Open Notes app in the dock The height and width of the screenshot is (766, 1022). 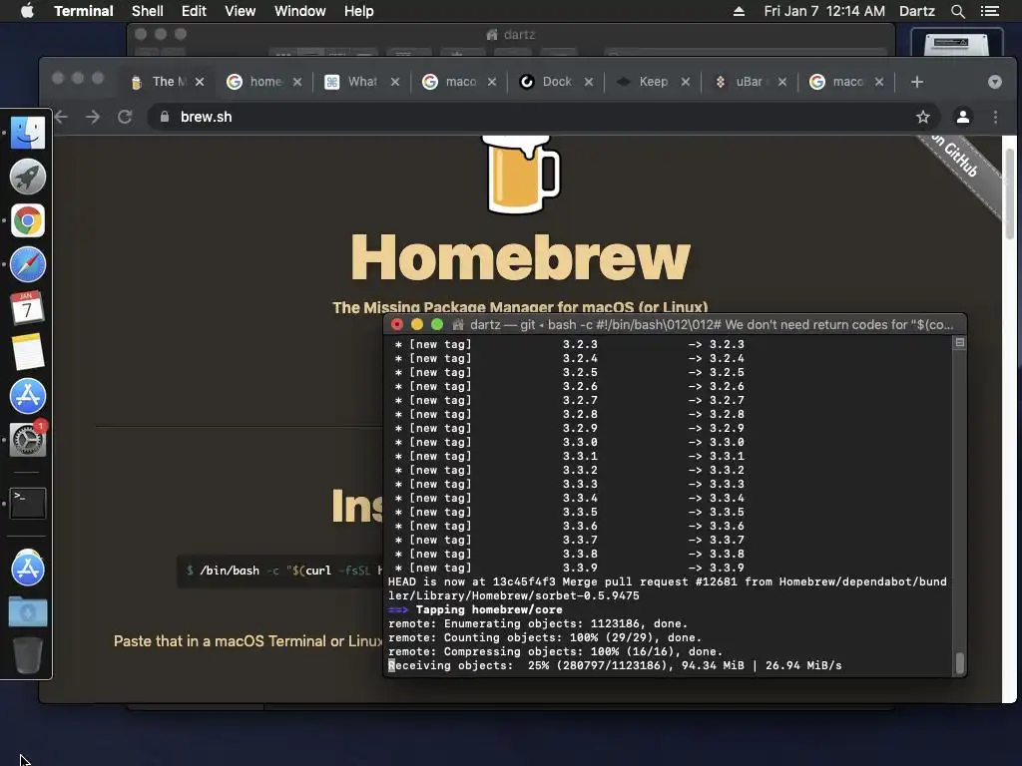[x=27, y=352]
